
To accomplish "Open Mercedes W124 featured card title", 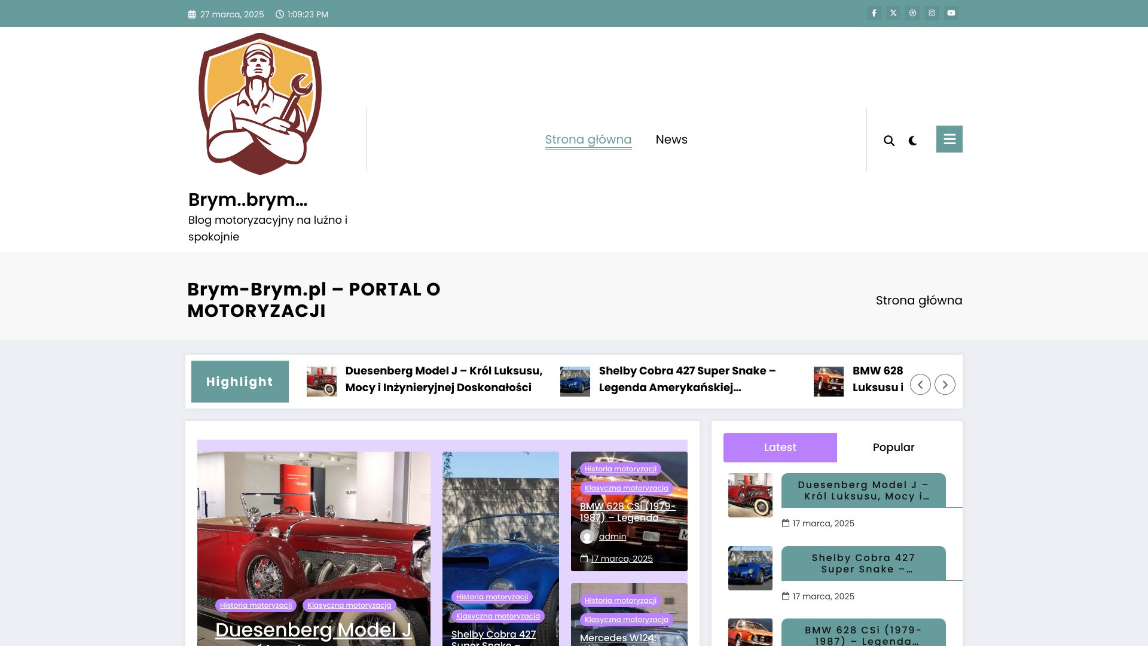I will (618, 639).
